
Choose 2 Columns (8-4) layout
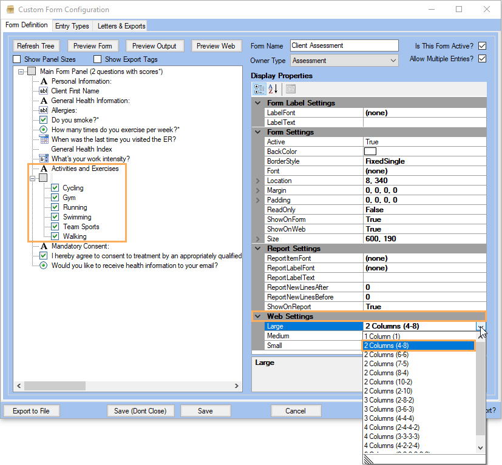tap(419, 373)
